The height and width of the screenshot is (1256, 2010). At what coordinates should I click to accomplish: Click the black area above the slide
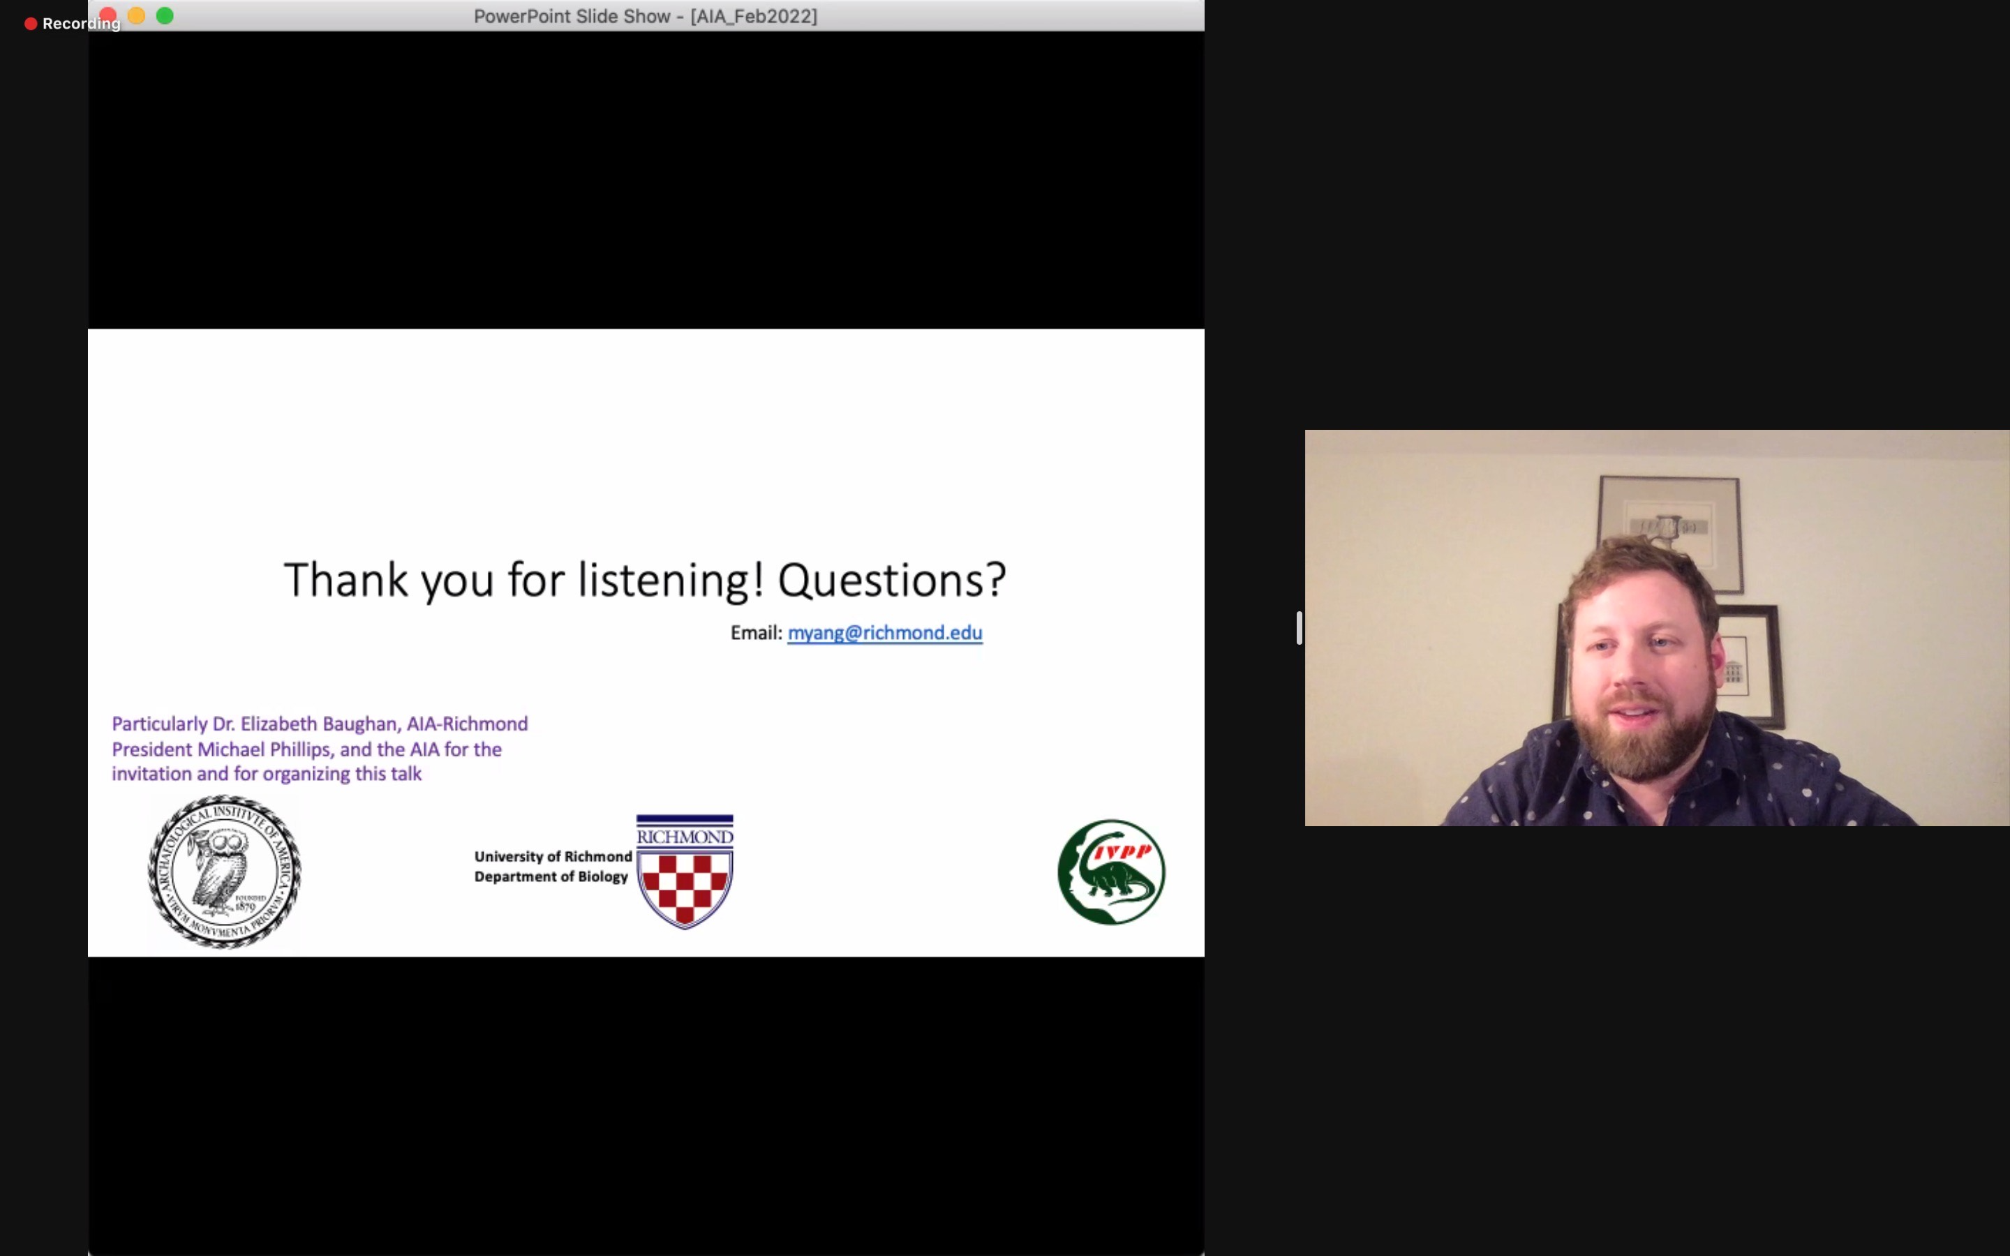pos(646,179)
